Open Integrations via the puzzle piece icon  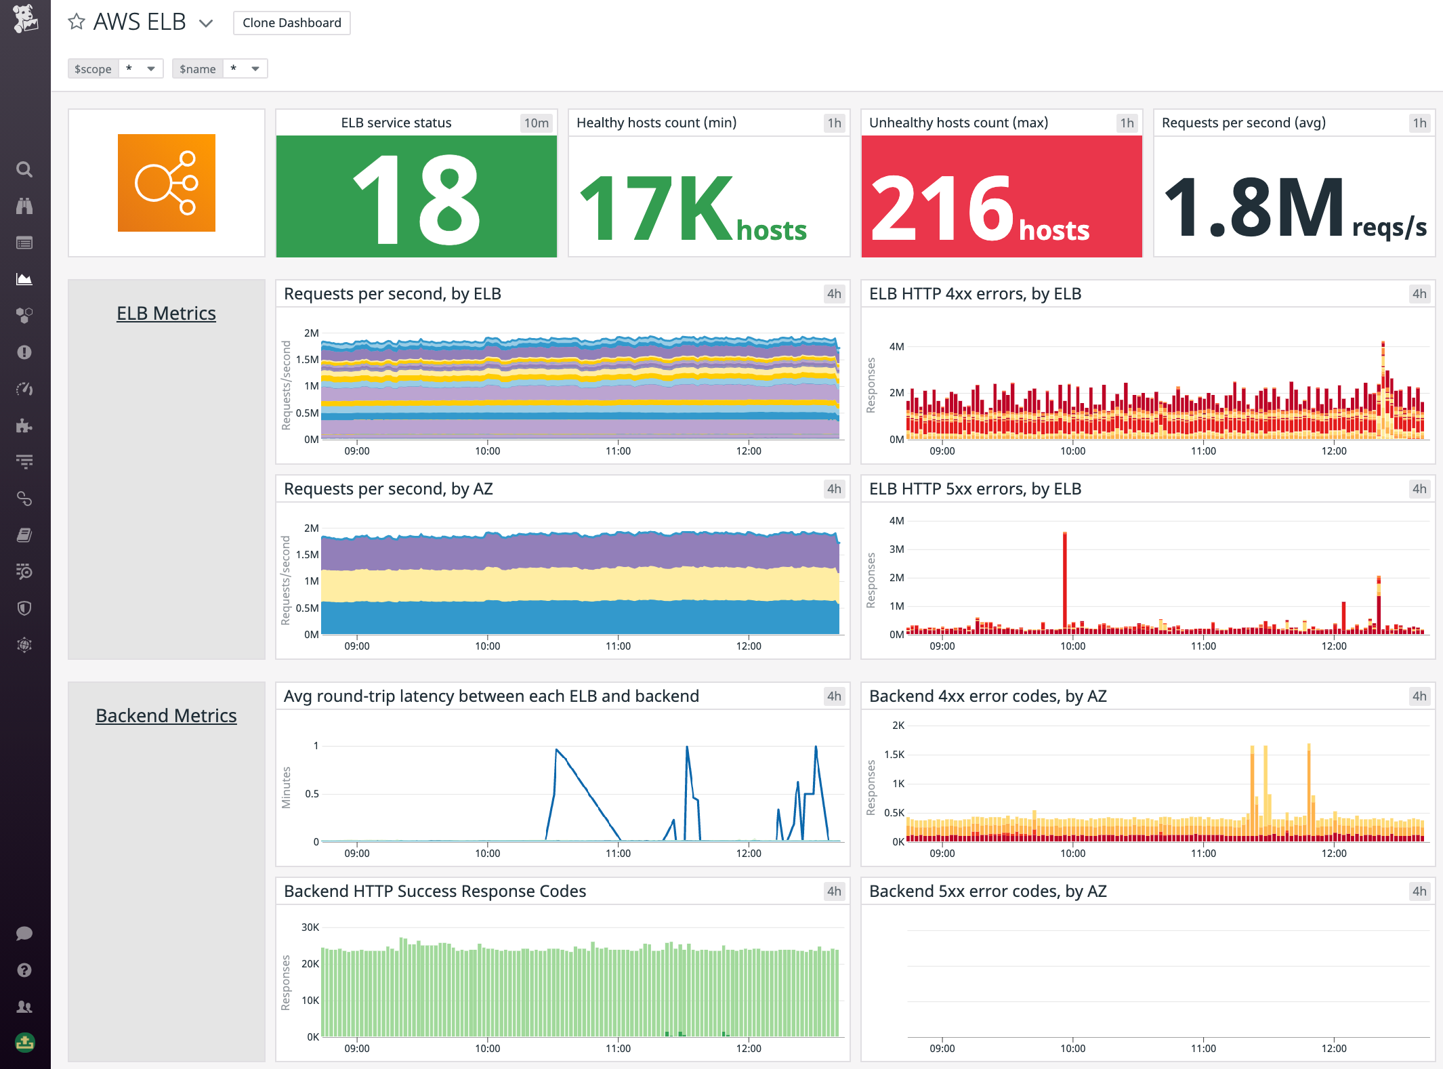point(25,424)
